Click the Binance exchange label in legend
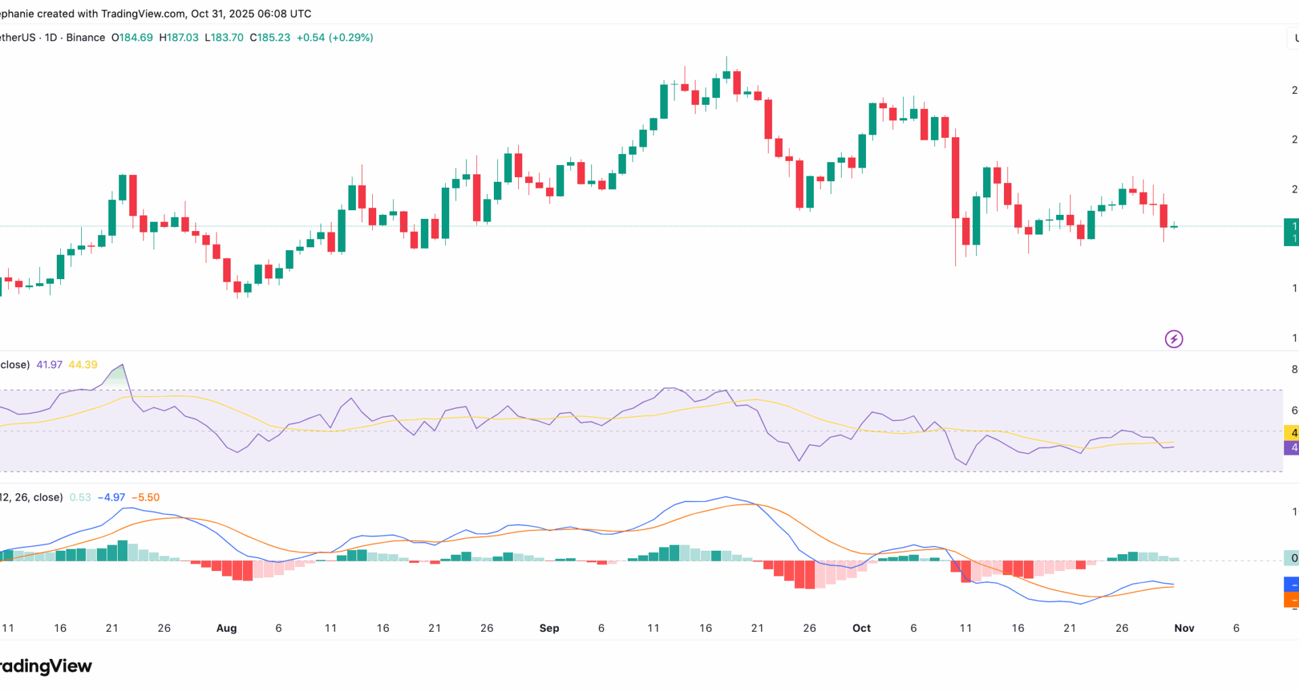The height and width of the screenshot is (692, 1299). 85,38
